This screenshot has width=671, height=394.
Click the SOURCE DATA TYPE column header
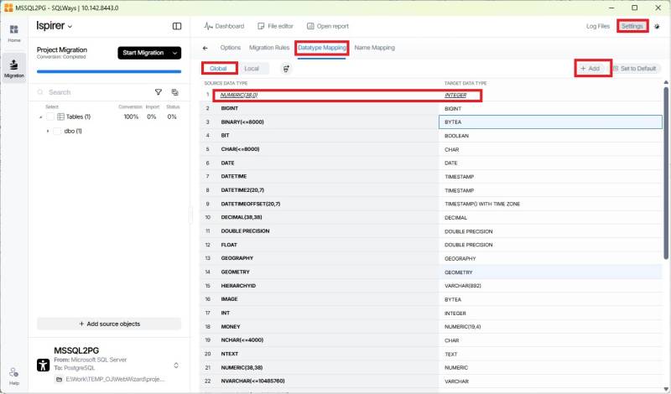point(226,83)
